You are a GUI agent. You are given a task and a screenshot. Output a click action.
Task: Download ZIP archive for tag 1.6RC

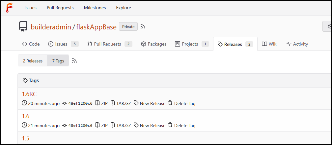[x=101, y=103]
